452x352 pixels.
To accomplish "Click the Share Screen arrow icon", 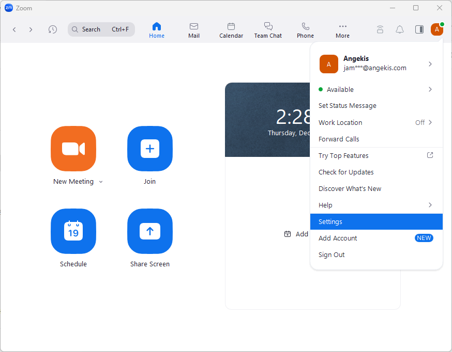I will [150, 231].
